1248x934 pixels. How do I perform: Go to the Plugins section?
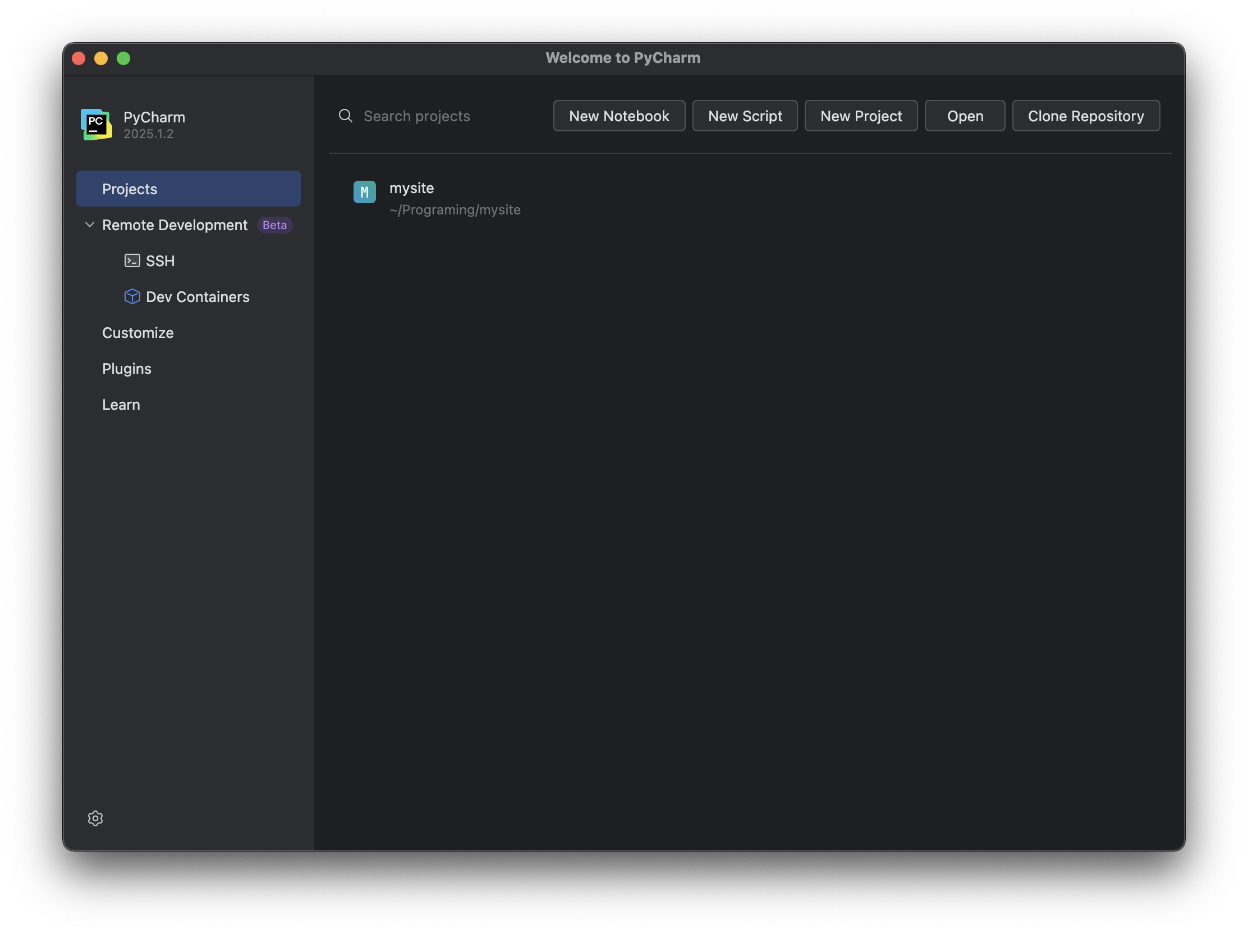(126, 369)
